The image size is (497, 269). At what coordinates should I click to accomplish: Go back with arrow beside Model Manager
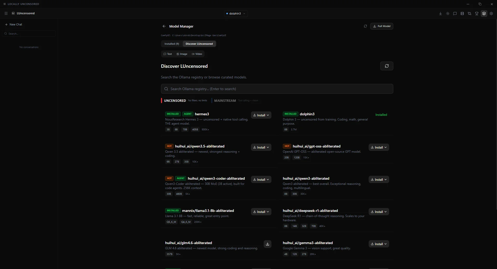click(x=164, y=26)
